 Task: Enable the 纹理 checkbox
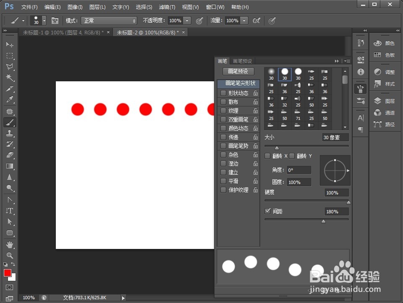(x=223, y=111)
